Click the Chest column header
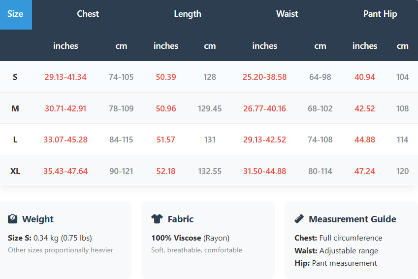The height and width of the screenshot is (279, 418). coord(88,14)
